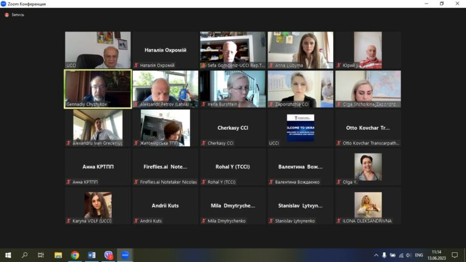
Task: Click the Наталія Охромій participant tile
Action: coord(165,50)
